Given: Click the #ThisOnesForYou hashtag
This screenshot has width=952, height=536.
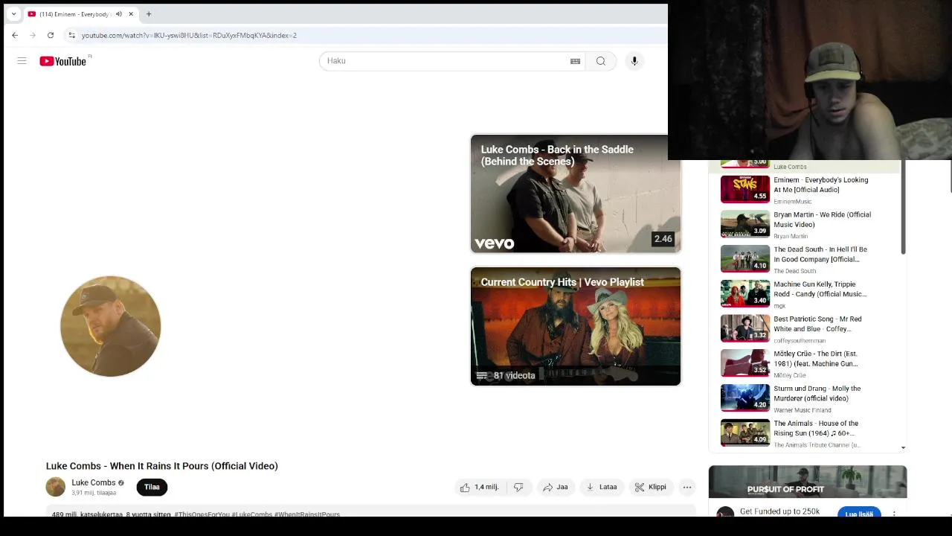Looking at the screenshot, I should point(202,514).
